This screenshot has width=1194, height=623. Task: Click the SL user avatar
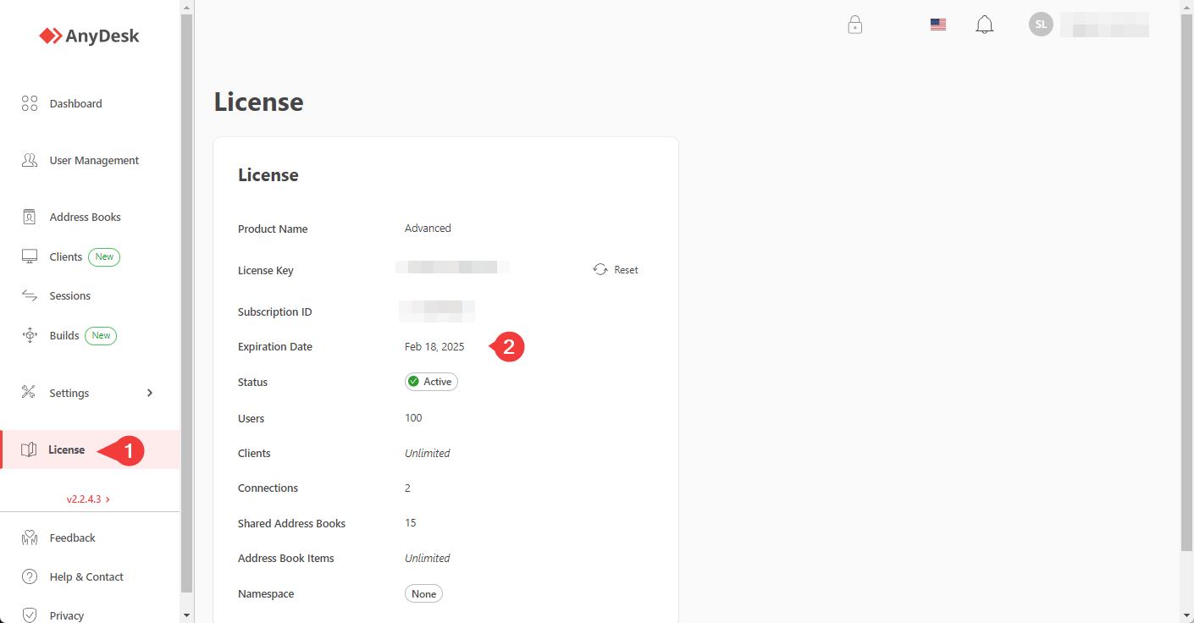pyautogui.click(x=1041, y=24)
